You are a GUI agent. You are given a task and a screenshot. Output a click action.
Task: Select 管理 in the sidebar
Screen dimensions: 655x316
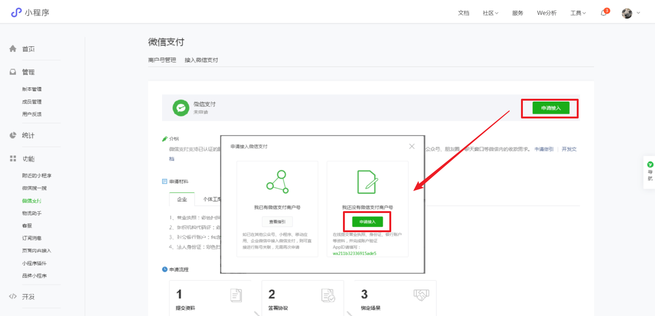point(28,72)
